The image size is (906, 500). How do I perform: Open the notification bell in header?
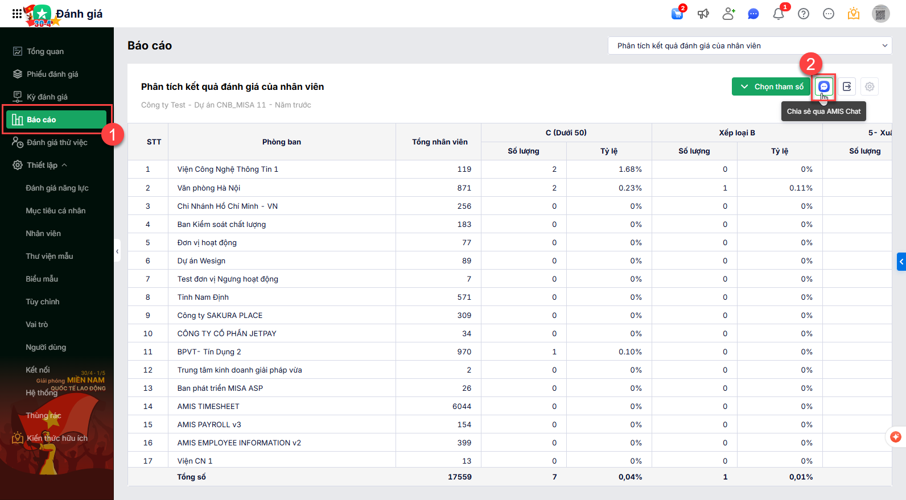point(779,14)
